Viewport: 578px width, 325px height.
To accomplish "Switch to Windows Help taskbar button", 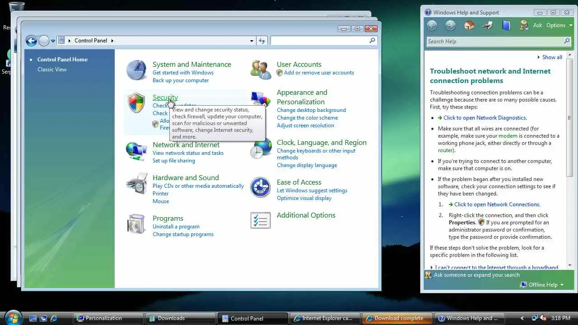I will (x=469, y=318).
